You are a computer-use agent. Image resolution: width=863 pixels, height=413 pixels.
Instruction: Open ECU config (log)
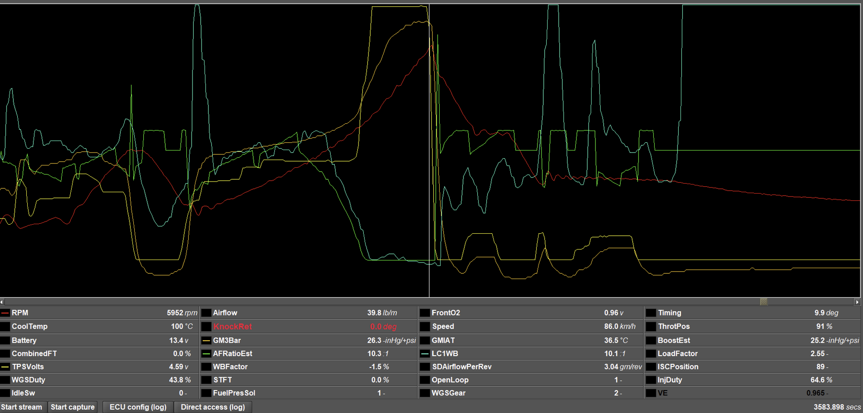pyautogui.click(x=138, y=407)
